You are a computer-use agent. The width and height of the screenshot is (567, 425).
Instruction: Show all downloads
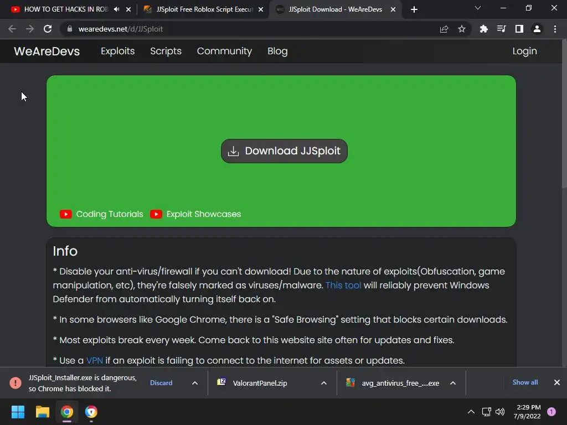525,382
